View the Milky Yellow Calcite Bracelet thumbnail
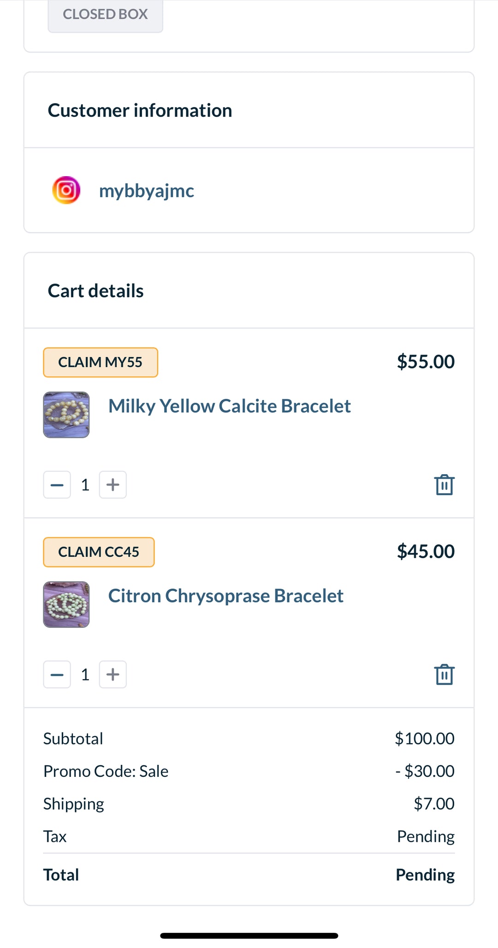498x948 pixels. (x=66, y=415)
